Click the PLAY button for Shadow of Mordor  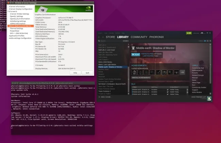136,55
